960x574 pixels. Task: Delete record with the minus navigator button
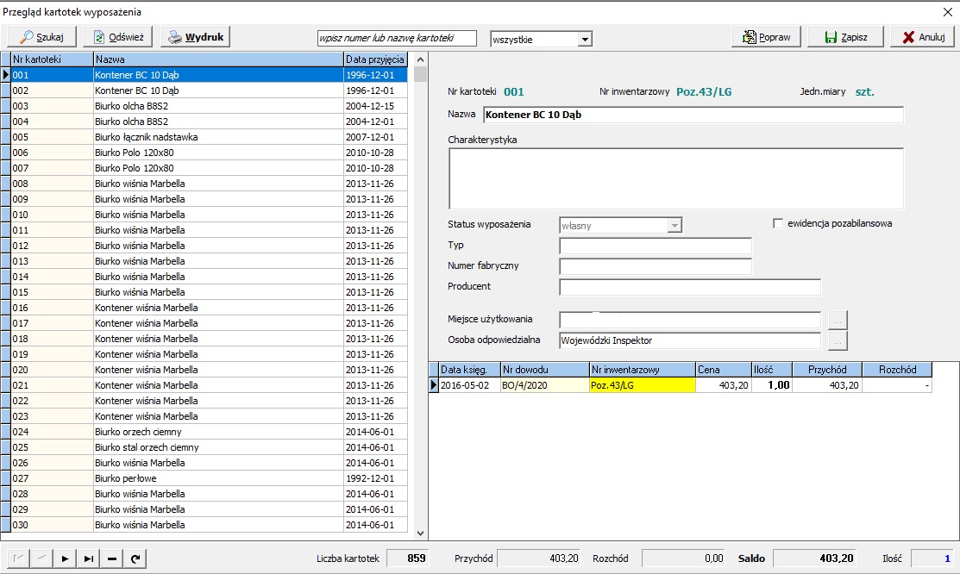(111, 558)
